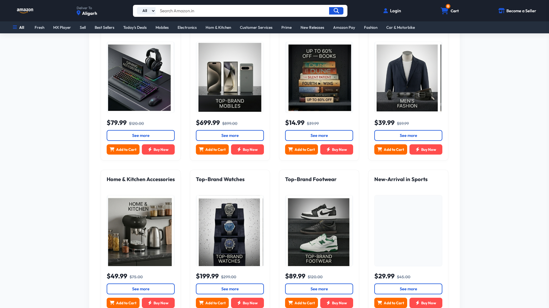Image resolution: width=549 pixels, height=308 pixels.
Task: Click the Login user icon
Action: coord(385,11)
